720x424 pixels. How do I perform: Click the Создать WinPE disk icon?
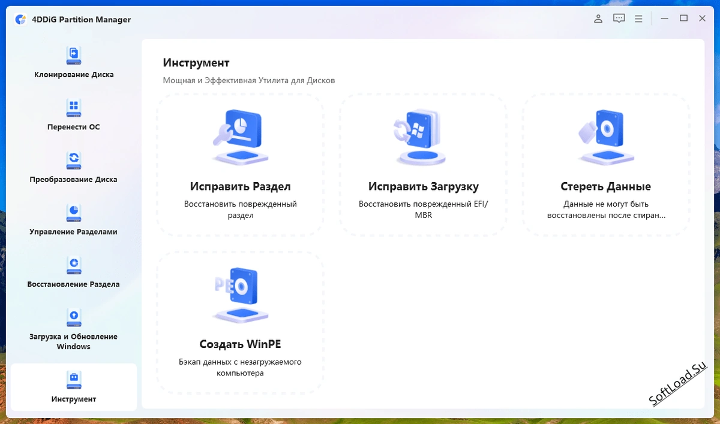click(x=240, y=295)
